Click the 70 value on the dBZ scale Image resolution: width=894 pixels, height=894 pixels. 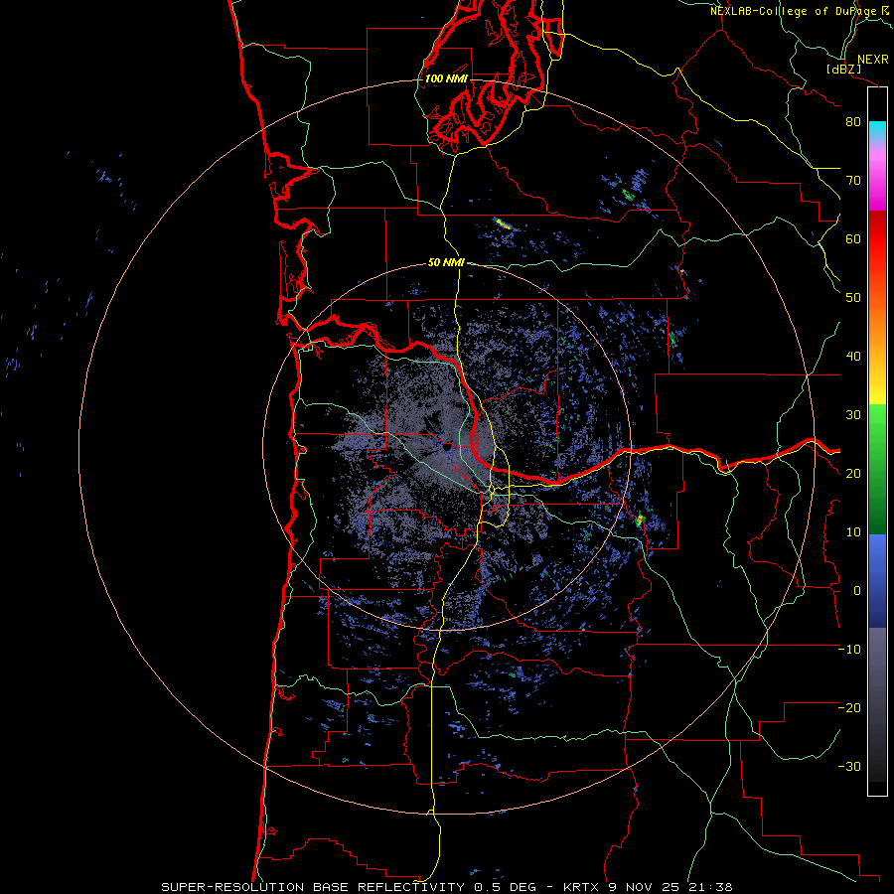tap(853, 181)
